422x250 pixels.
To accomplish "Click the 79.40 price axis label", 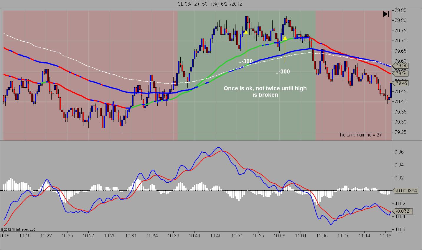I will pyautogui.click(x=400, y=101).
